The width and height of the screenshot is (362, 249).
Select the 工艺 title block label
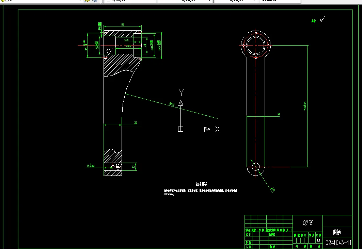pos(248,247)
